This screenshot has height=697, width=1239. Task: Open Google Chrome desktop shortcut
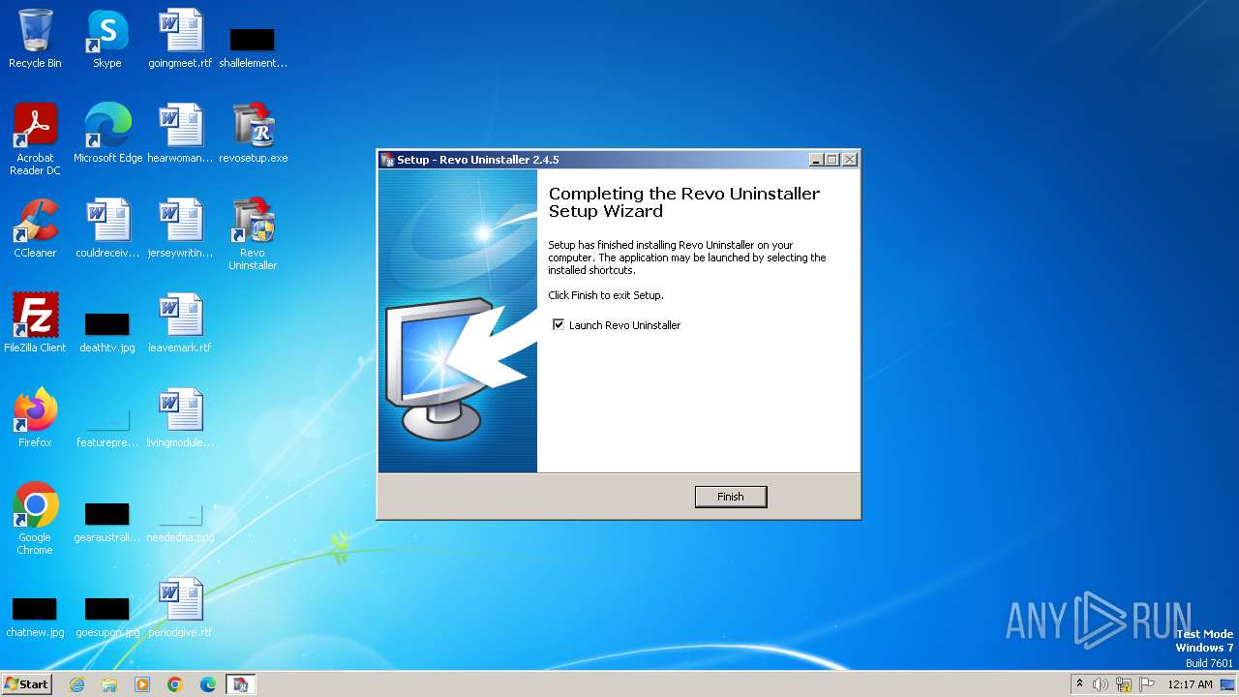[35, 518]
